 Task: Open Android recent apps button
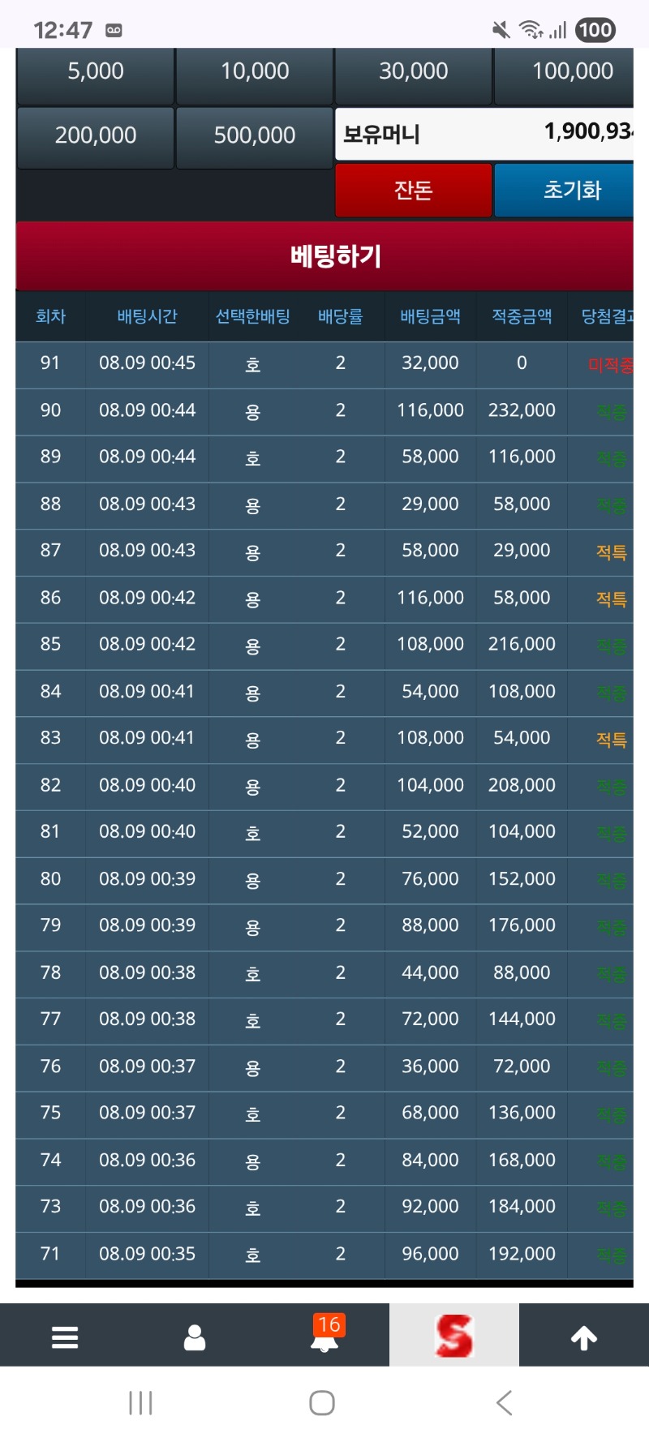point(140,1402)
